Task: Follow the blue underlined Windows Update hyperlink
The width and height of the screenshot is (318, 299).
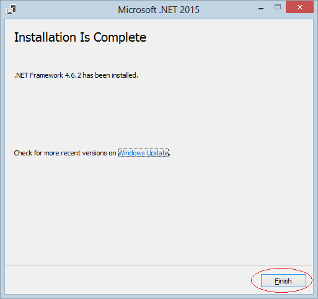Action: coord(143,153)
